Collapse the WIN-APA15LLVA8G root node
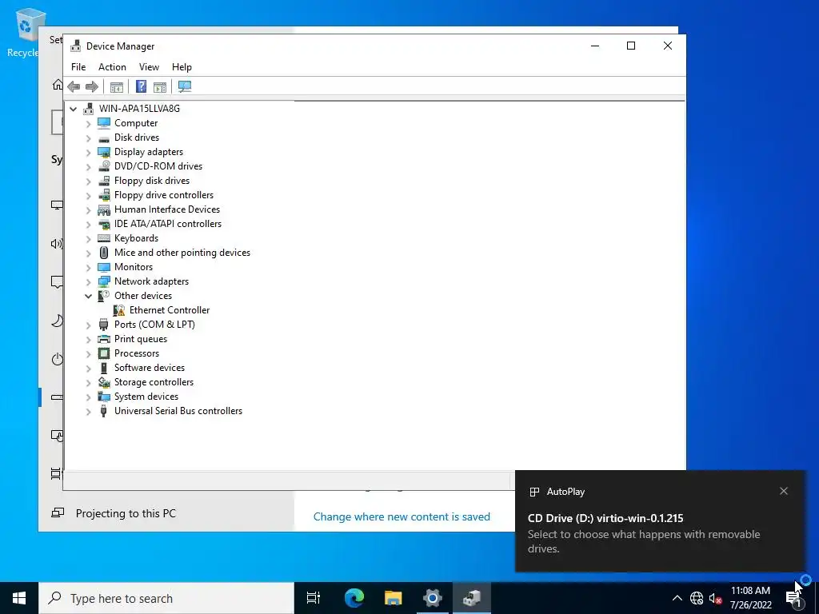This screenshot has height=614, width=819. tap(74, 109)
